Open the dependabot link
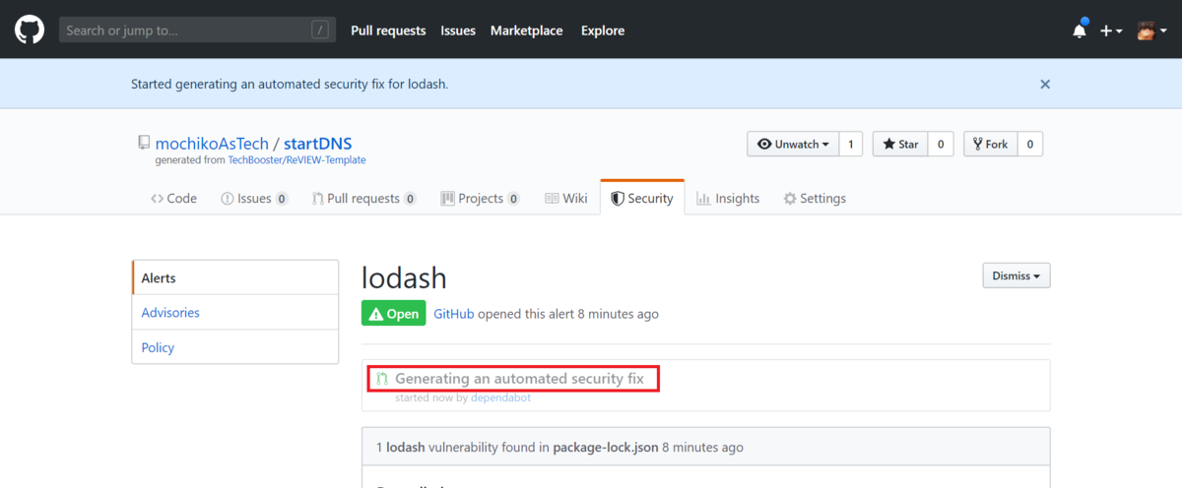 [x=501, y=397]
